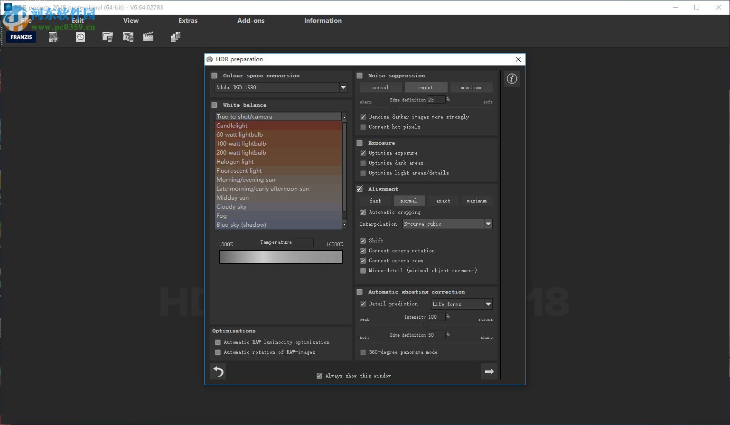This screenshot has width=730, height=425.
Task: Select the image preview icon on the toolbar
Action: pyautogui.click(x=53, y=37)
